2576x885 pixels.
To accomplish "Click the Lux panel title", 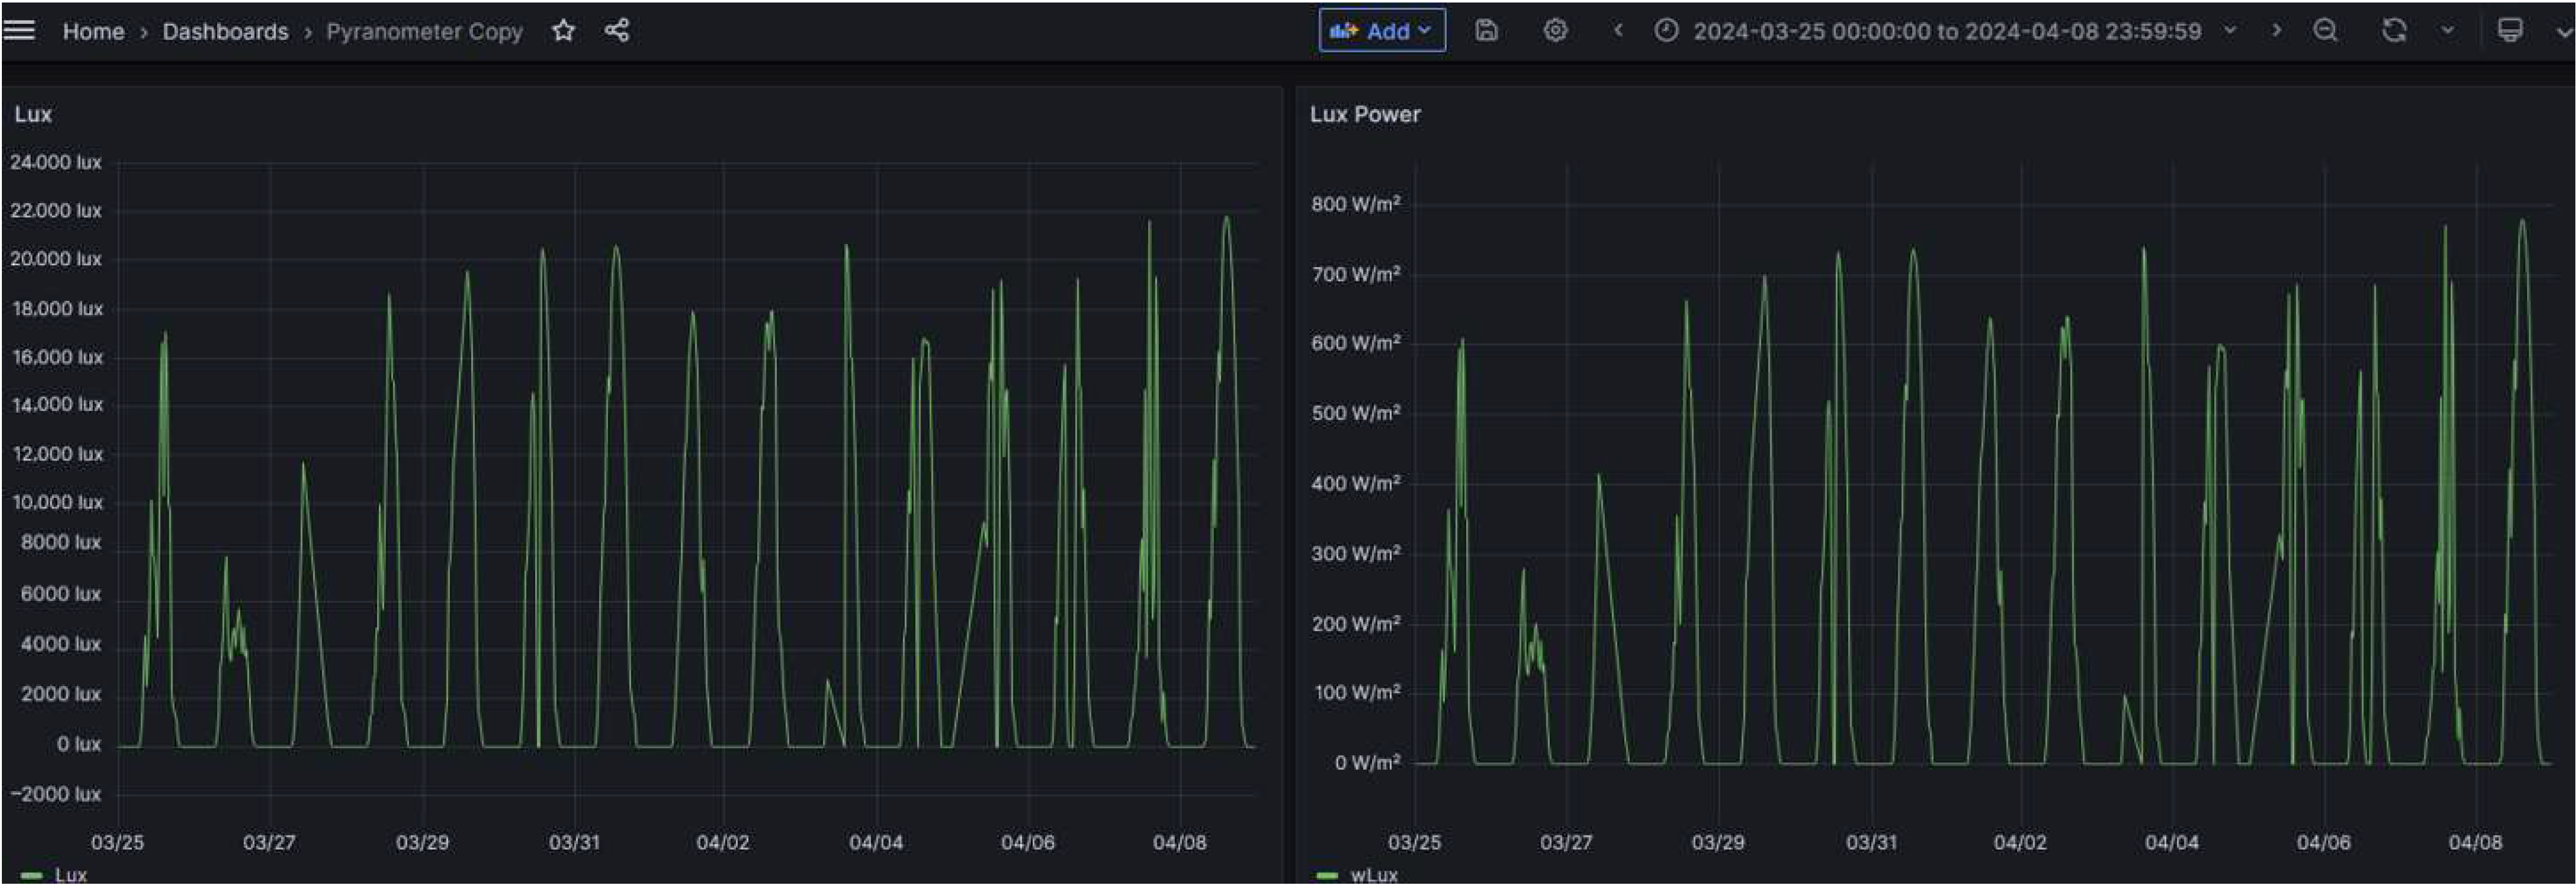I will (33, 114).
